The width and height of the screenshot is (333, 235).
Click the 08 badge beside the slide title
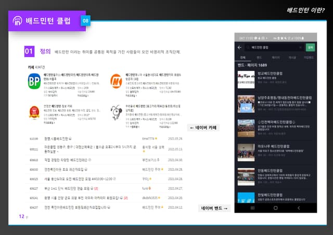pyautogui.click(x=85, y=21)
